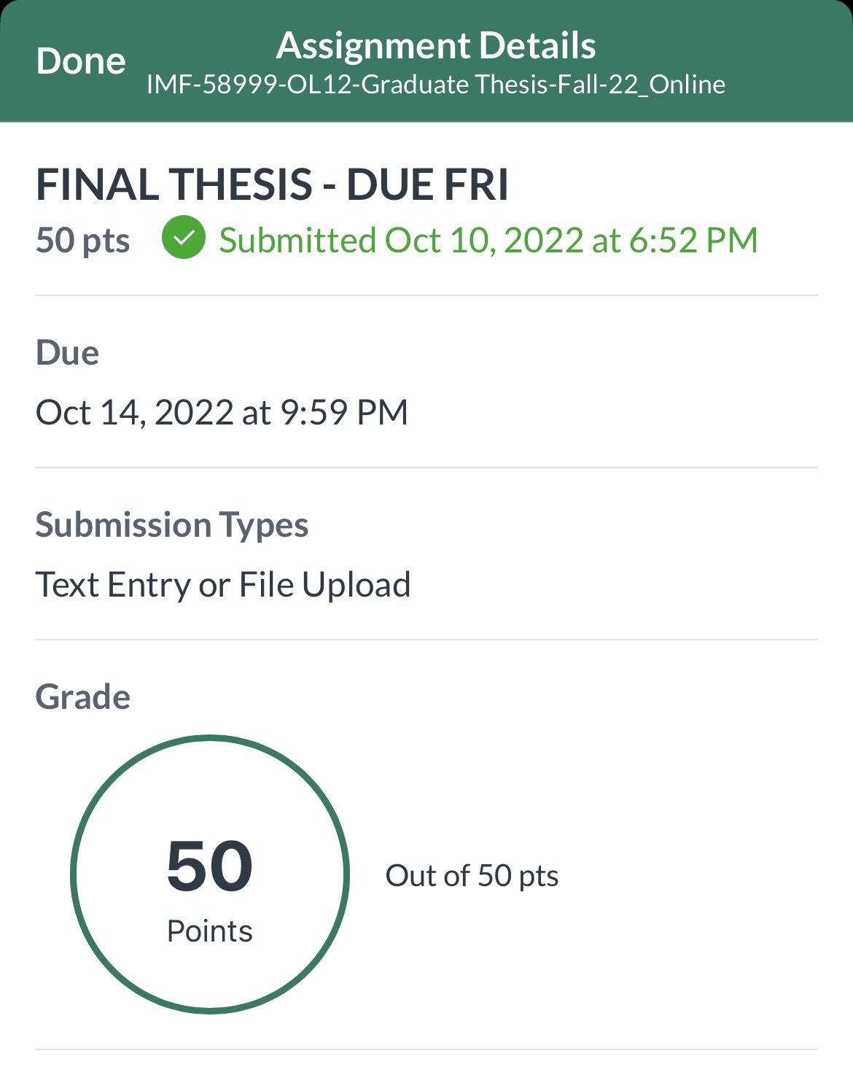The width and height of the screenshot is (853, 1067).
Task: Click the Graduate Thesis-Fall-22_Online course text
Action: [543, 85]
